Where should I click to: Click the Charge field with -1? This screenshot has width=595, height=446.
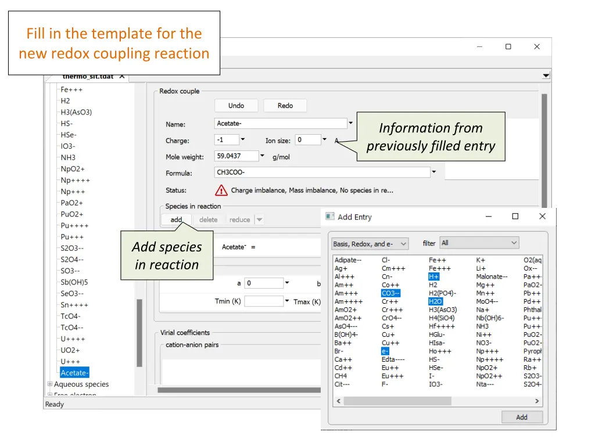[x=227, y=139]
